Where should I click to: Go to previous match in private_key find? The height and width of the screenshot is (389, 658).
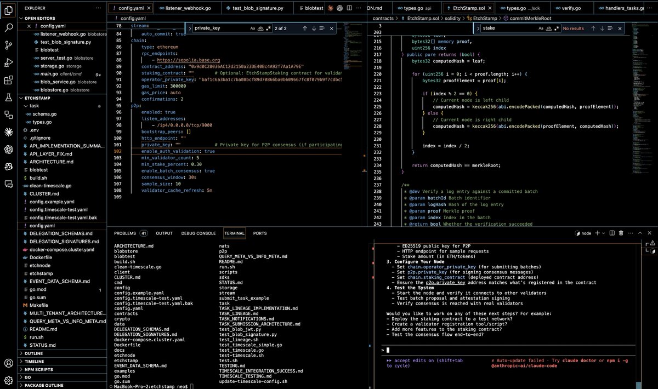(305, 28)
